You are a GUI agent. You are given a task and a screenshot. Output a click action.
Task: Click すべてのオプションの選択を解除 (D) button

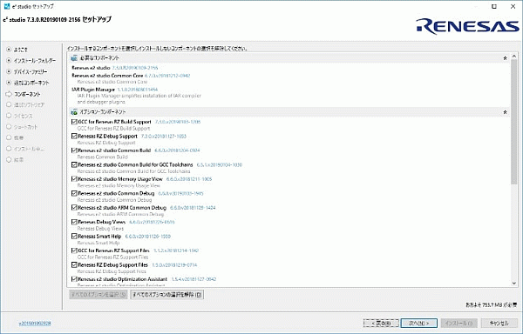tap(166, 294)
